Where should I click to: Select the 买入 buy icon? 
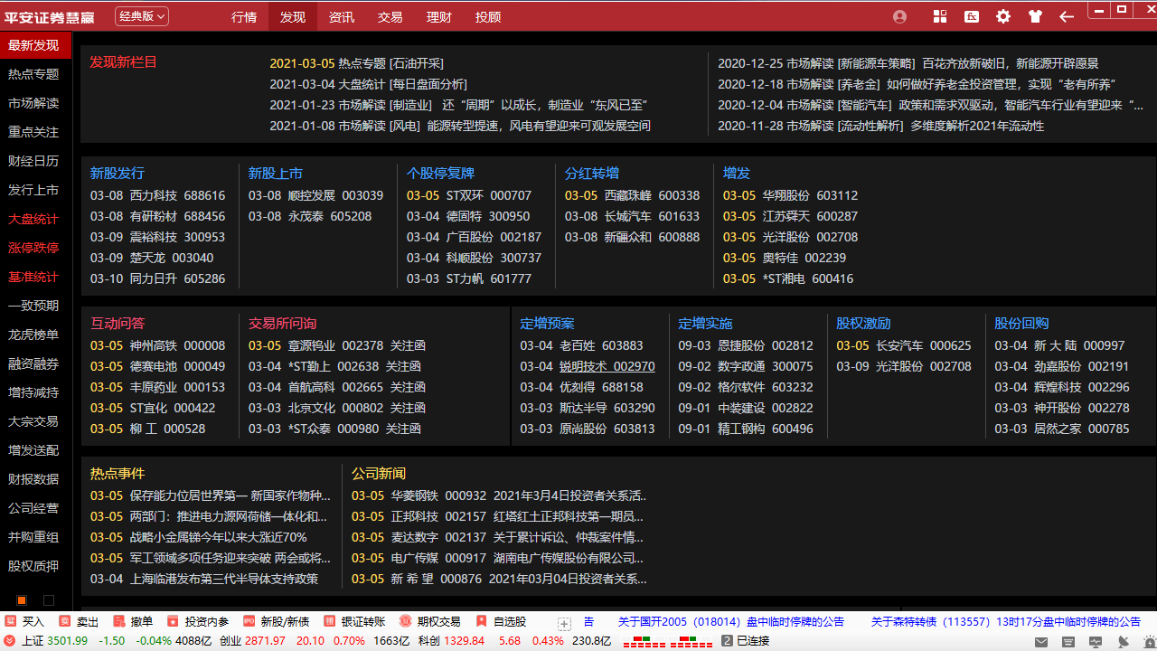[29, 621]
